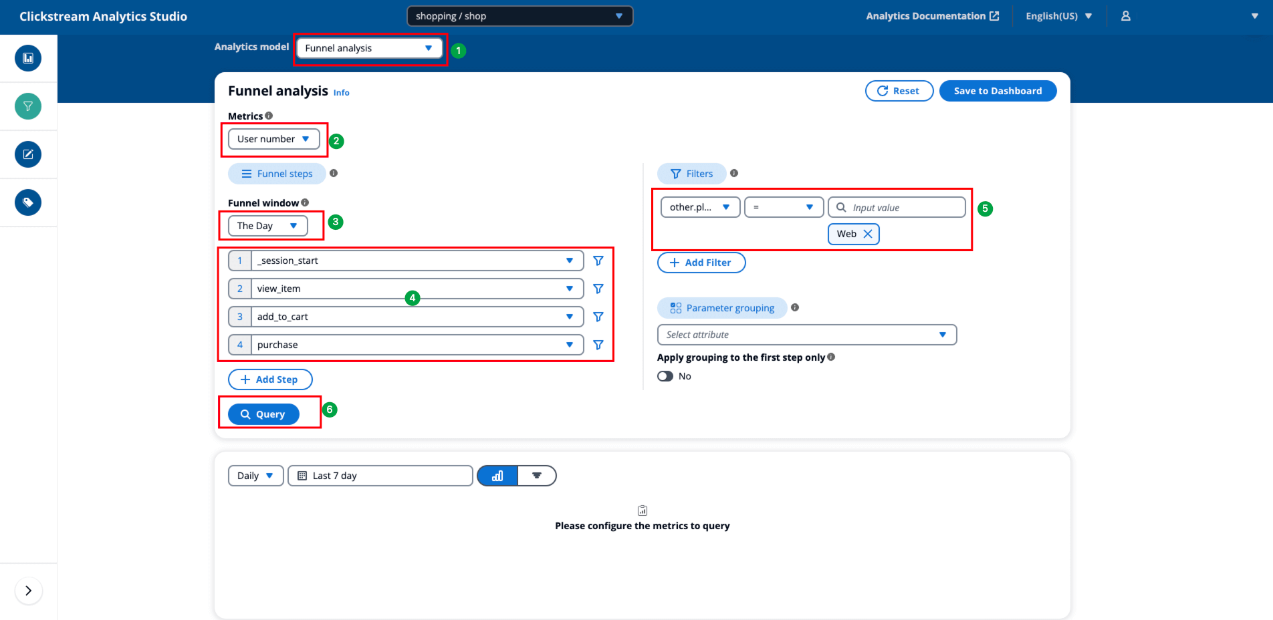Click the Apply grouping info icon
This screenshot has height=620, width=1273.
coord(831,357)
